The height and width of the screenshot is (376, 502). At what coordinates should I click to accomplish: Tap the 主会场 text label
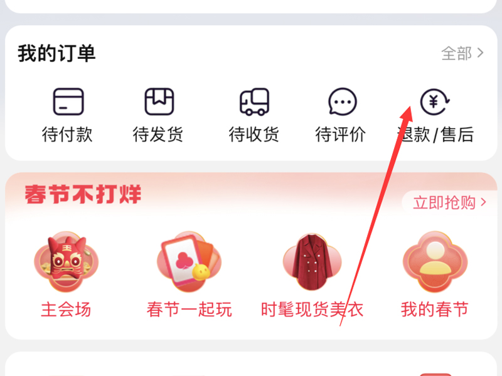pos(66,310)
